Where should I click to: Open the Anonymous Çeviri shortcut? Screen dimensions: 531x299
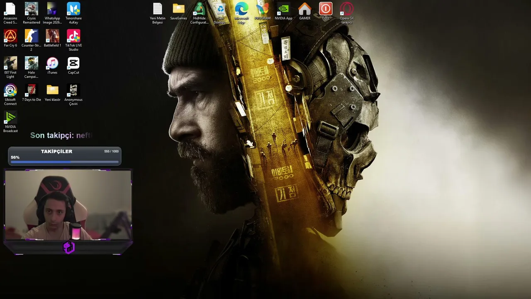[73, 95]
